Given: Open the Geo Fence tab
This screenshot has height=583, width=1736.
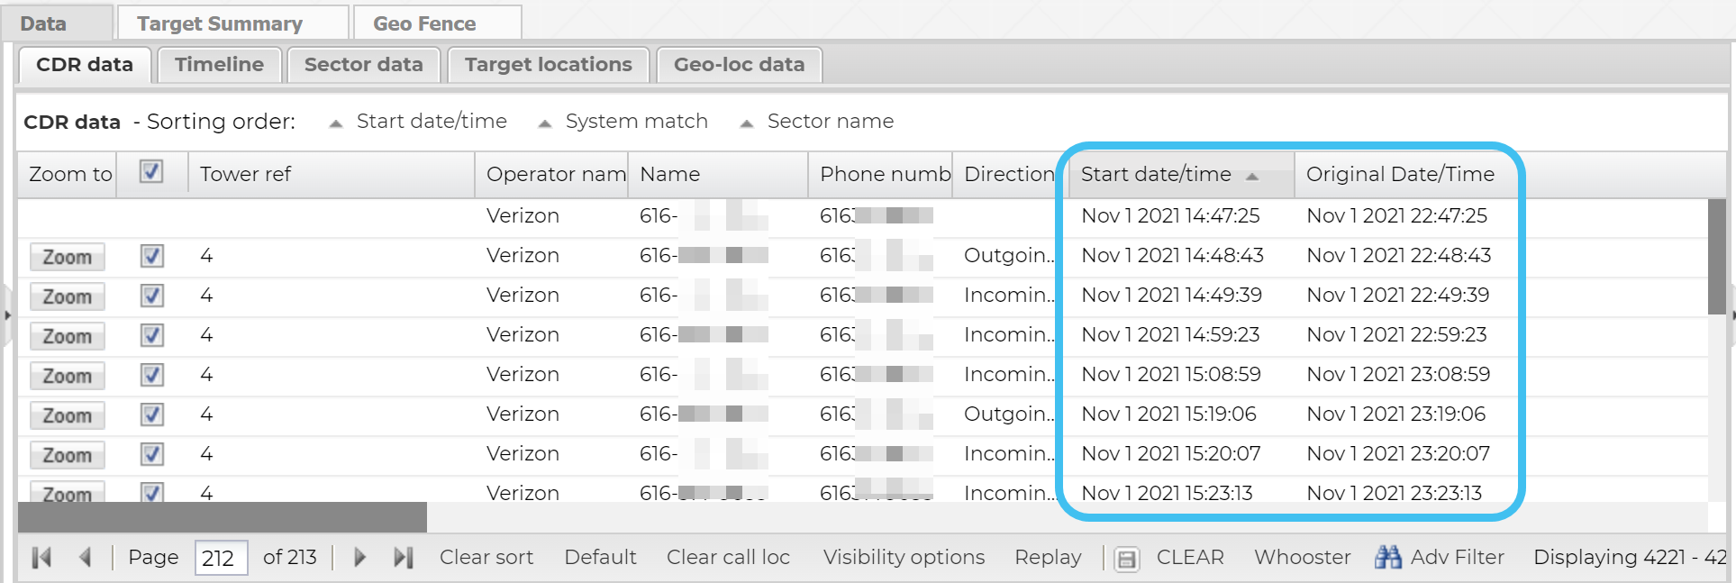Looking at the screenshot, I should [x=424, y=23].
